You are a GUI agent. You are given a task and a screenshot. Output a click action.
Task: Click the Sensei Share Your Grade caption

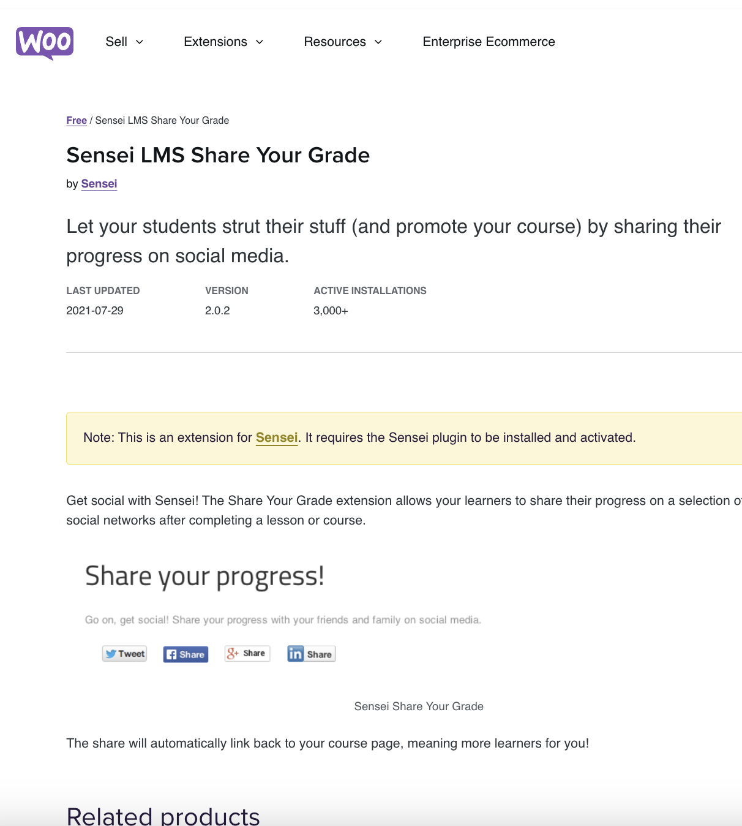[x=418, y=706]
